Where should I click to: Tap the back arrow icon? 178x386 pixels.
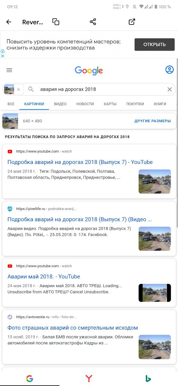(x=9, y=22)
